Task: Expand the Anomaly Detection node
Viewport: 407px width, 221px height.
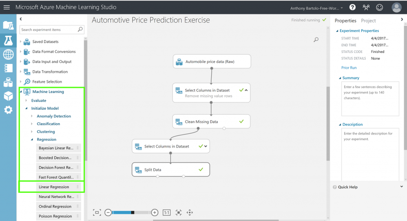Action: pyautogui.click(x=32, y=116)
